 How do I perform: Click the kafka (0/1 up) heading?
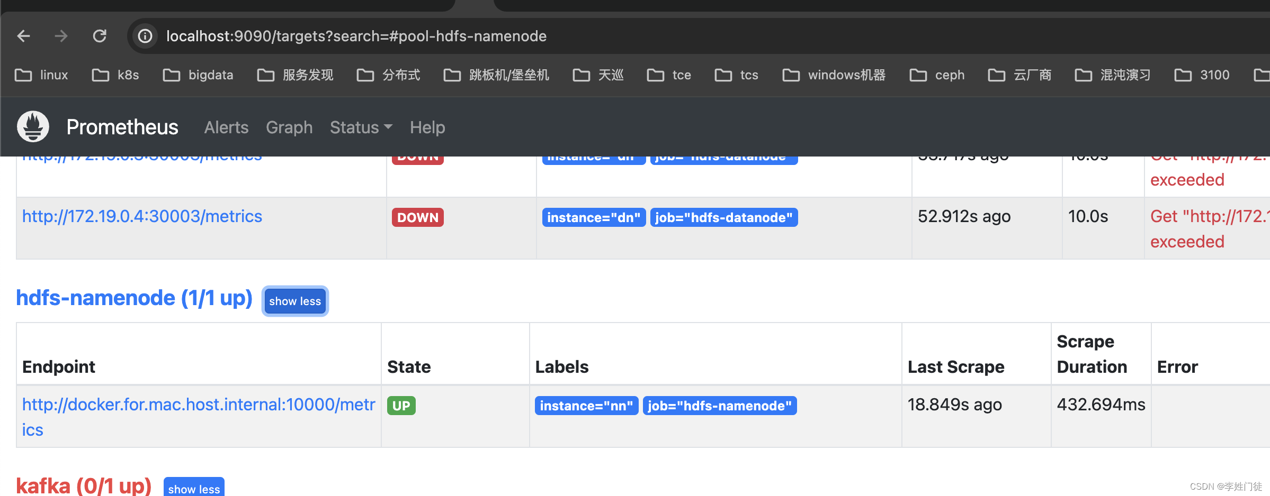(x=84, y=485)
